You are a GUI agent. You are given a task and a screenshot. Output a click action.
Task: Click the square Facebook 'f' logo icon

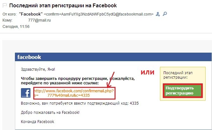(x=26, y=93)
